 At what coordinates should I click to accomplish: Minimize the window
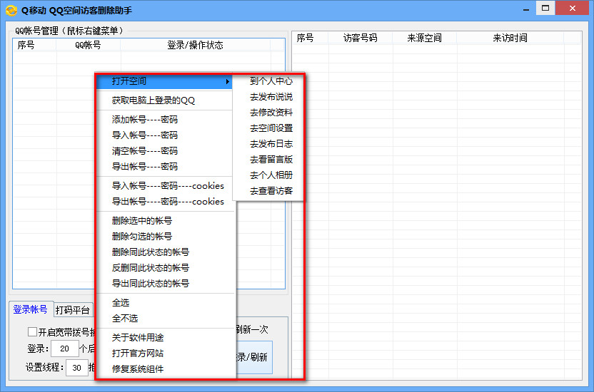525,9
